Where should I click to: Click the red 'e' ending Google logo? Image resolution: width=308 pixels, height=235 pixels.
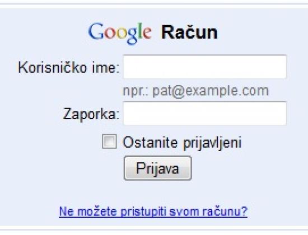pyautogui.click(x=147, y=33)
